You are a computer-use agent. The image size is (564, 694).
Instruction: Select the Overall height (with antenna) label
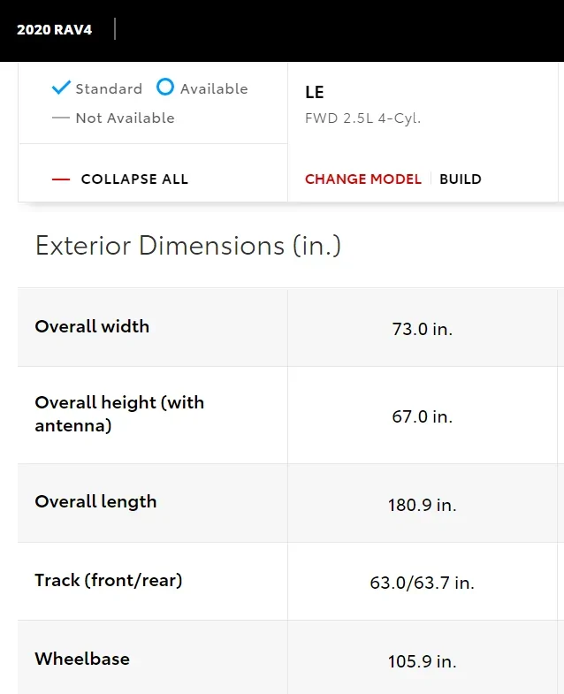point(119,414)
